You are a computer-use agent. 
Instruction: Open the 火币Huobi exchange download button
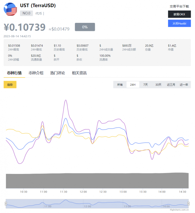click(179, 23)
